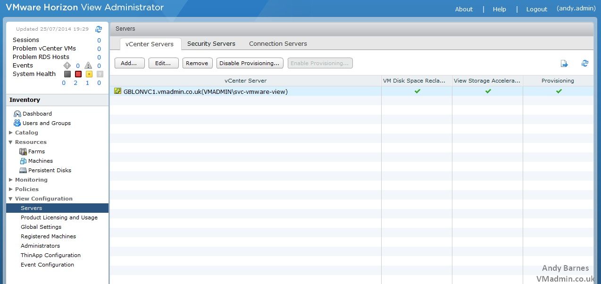Click the System Health count 2

(75, 83)
